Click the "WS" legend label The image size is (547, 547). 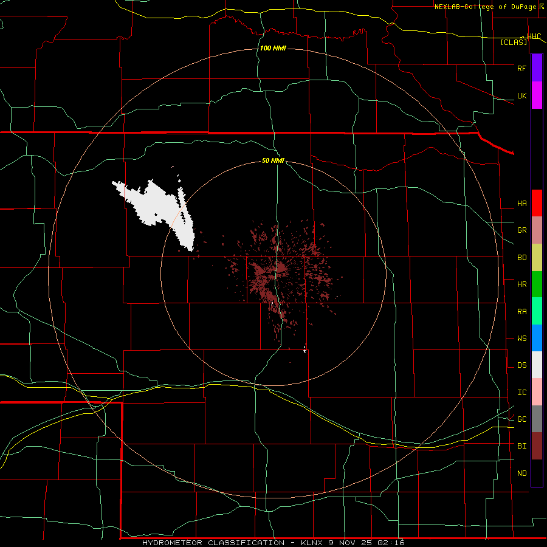tap(521, 339)
